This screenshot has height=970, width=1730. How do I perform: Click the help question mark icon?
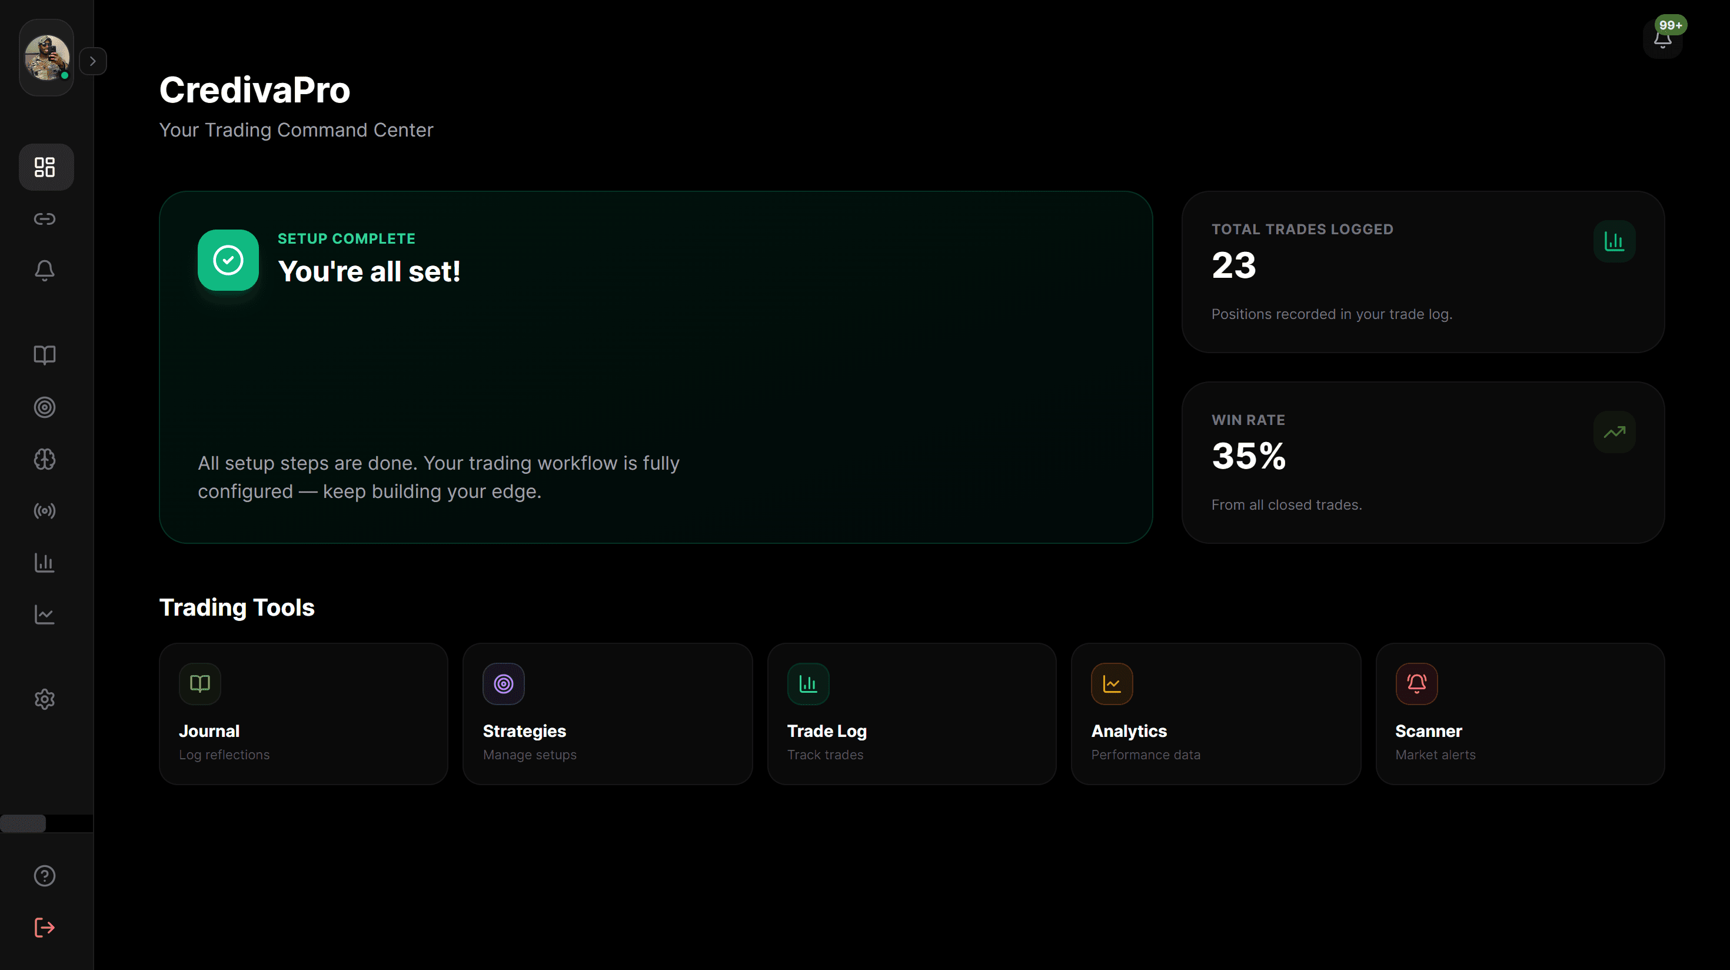click(x=45, y=876)
